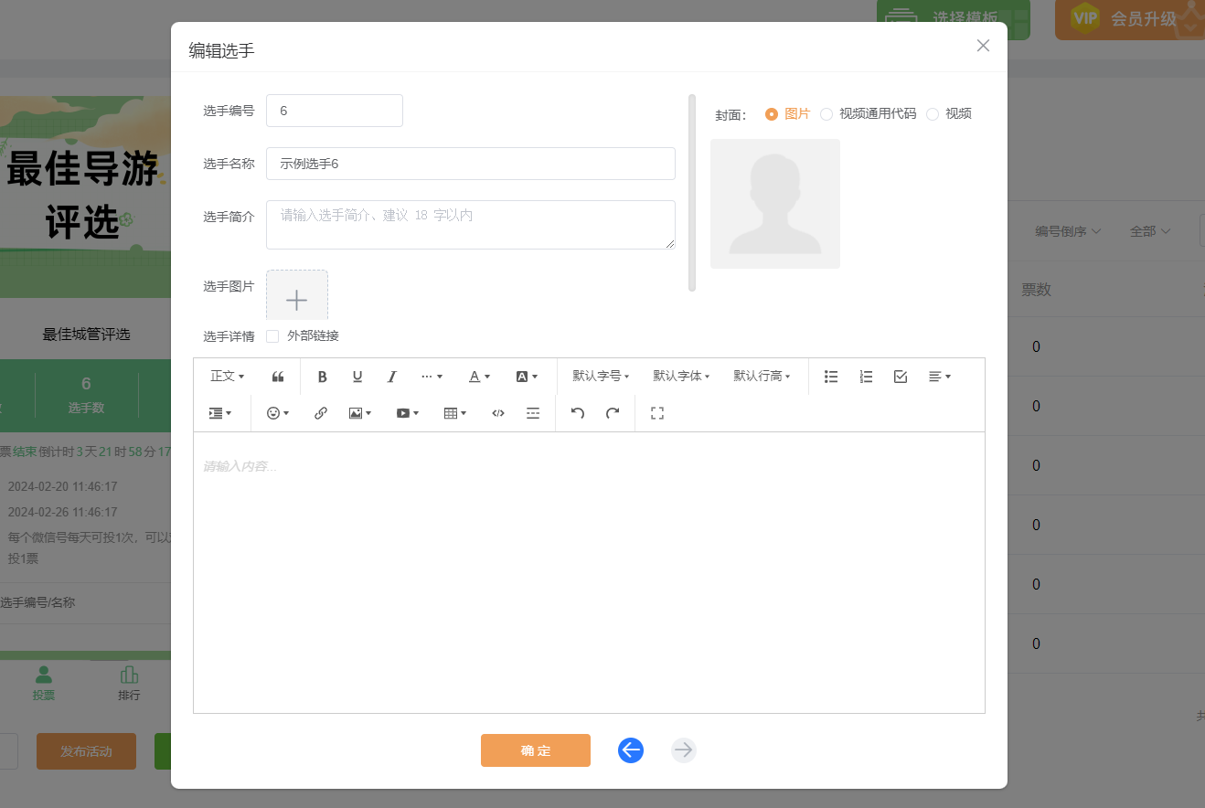Go to previous contestant with blue arrow
Screen dimensions: 1205x808
tap(631, 750)
